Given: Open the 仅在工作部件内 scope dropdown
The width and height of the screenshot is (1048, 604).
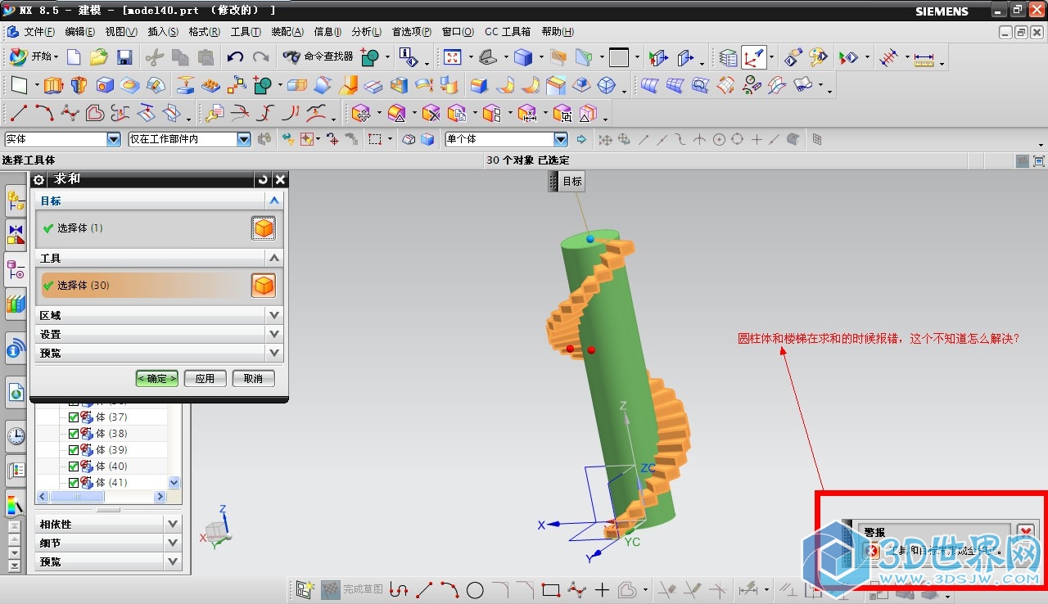Looking at the screenshot, I should point(243,140).
